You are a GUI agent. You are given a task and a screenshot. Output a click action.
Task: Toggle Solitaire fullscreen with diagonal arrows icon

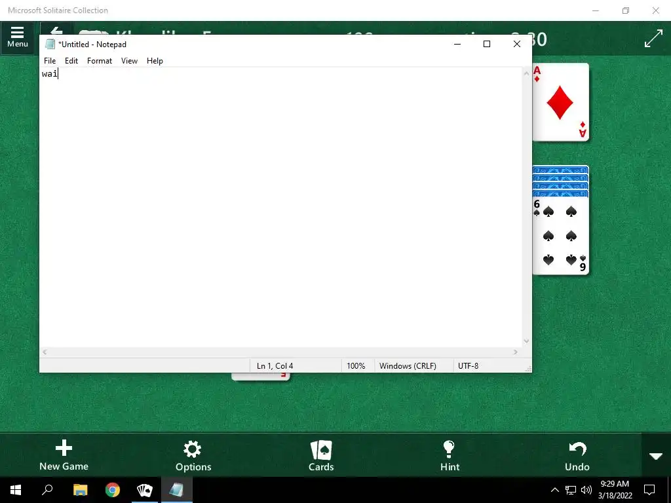[x=653, y=39]
